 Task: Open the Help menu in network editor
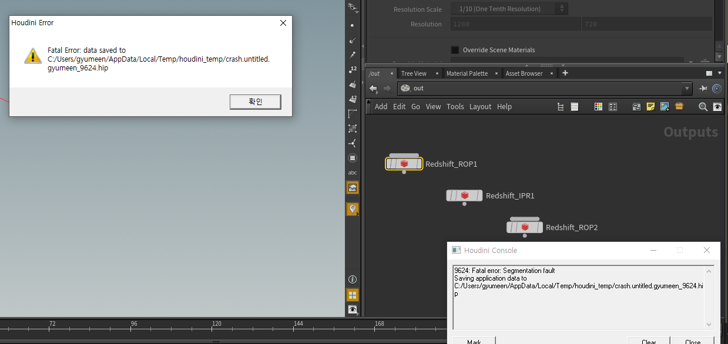[504, 106]
